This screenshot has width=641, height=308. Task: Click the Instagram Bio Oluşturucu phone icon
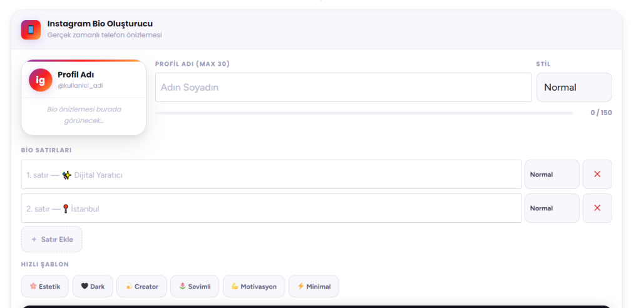31,29
